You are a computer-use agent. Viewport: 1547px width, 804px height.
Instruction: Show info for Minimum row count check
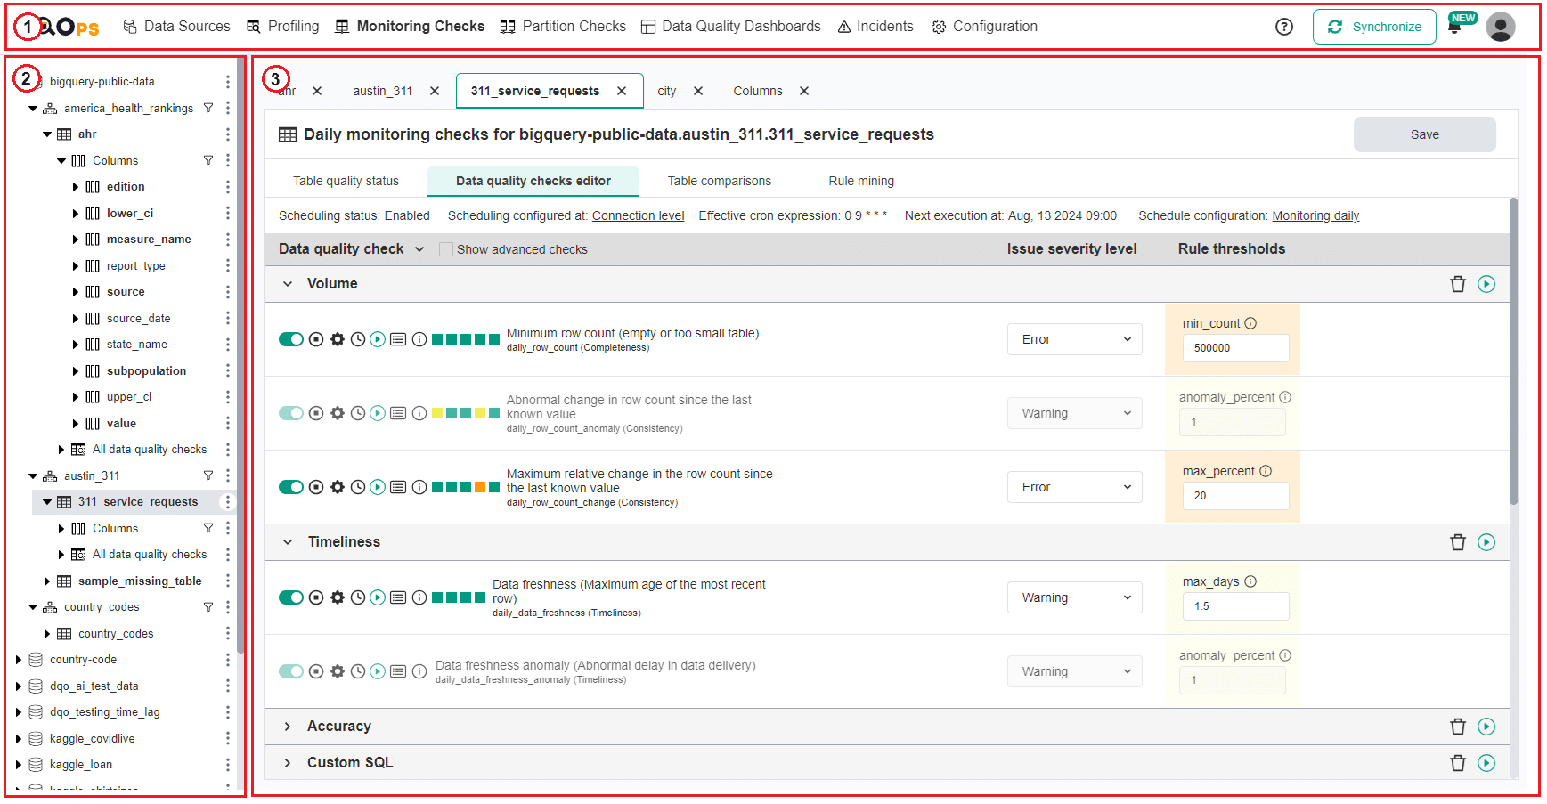click(x=419, y=339)
